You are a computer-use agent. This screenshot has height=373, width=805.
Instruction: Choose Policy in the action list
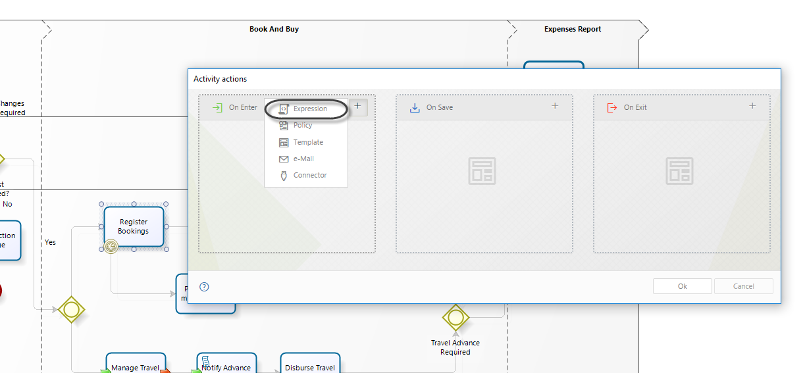pos(302,126)
